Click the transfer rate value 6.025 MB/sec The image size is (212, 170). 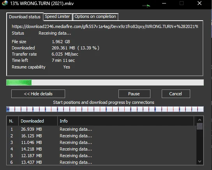click(x=65, y=54)
